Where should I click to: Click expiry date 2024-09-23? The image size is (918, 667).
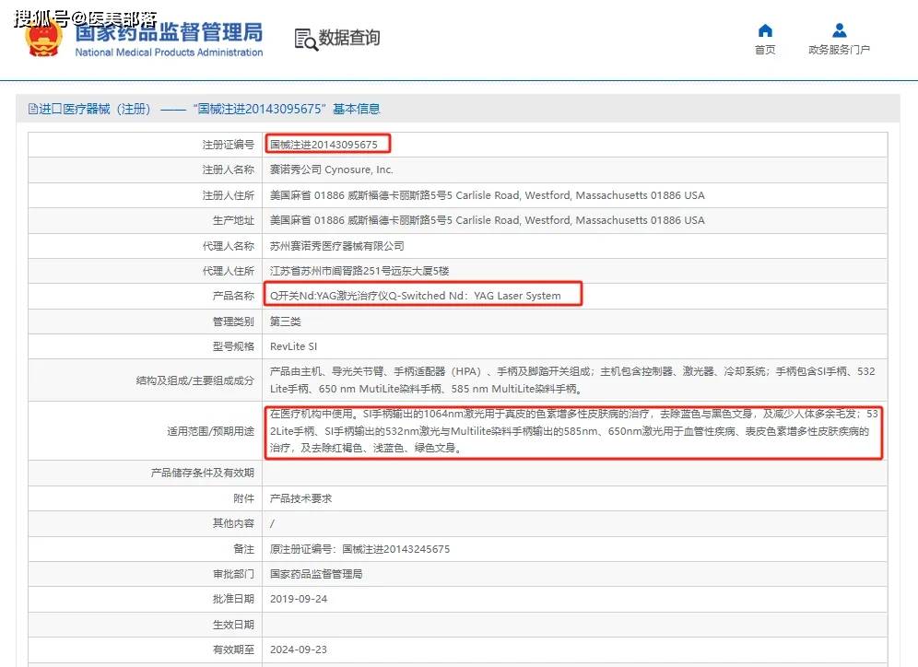point(299,649)
